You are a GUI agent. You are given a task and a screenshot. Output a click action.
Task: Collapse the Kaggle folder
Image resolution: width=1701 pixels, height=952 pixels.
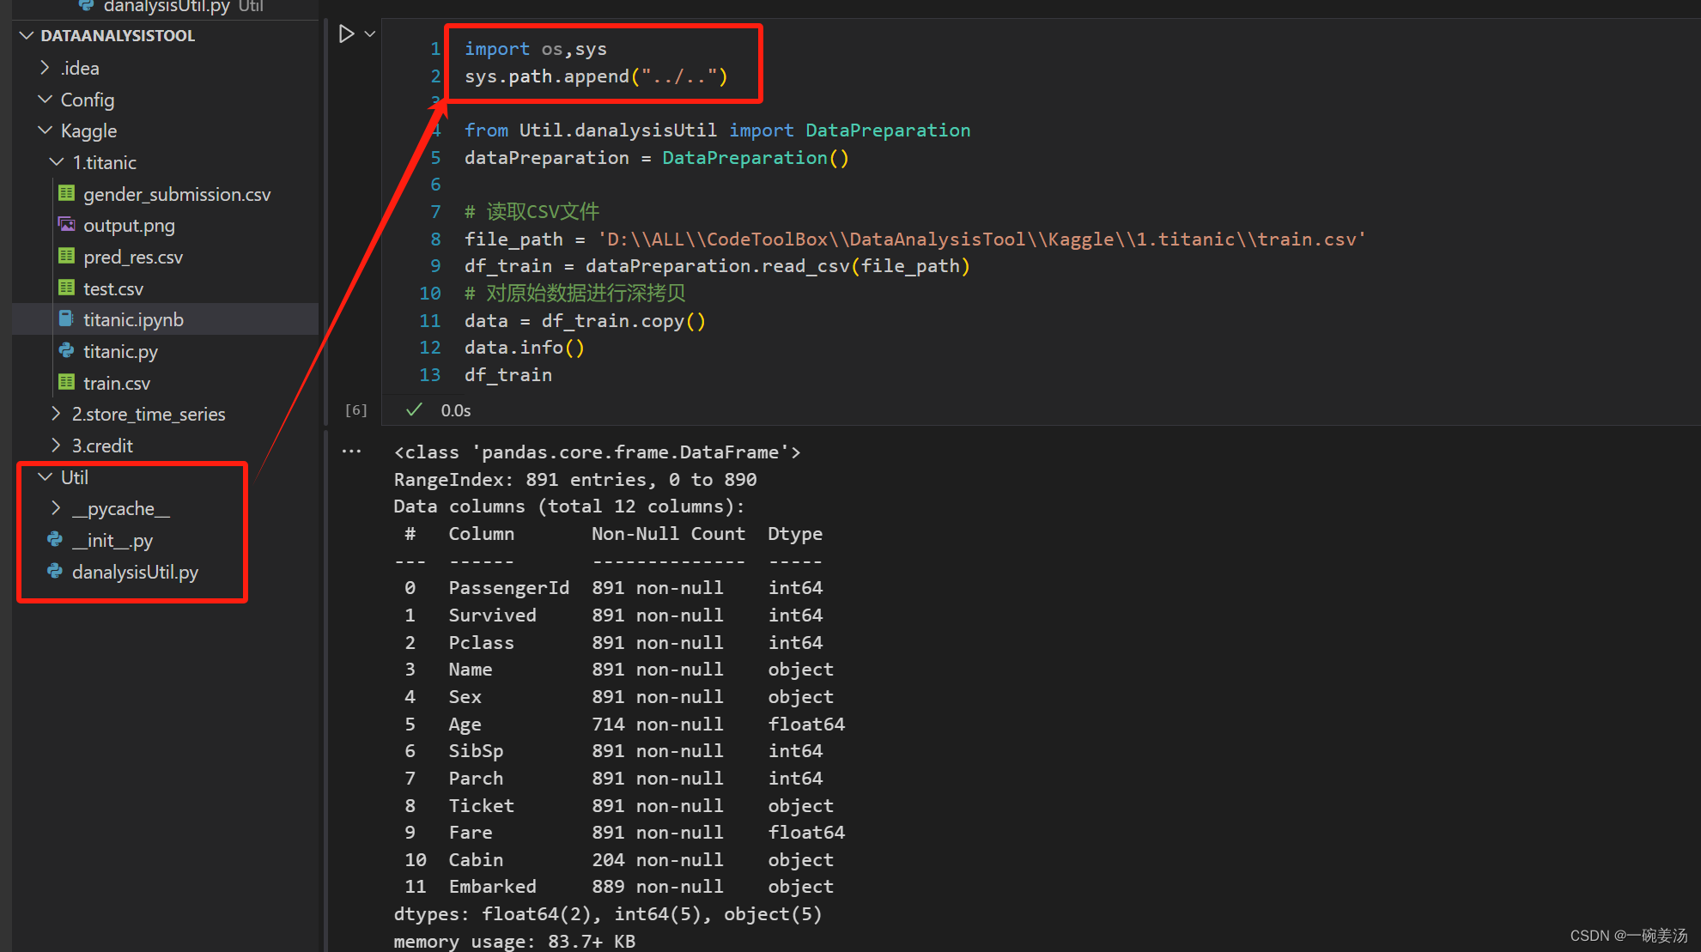pos(45,130)
